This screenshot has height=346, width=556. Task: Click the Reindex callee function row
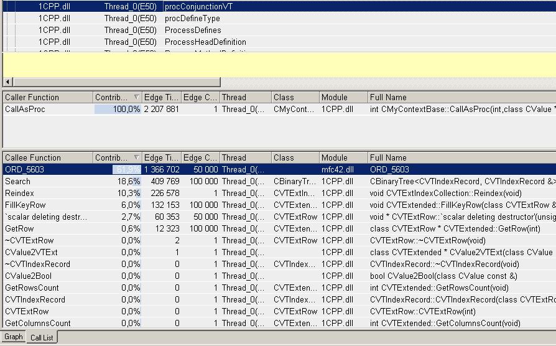[19, 193]
